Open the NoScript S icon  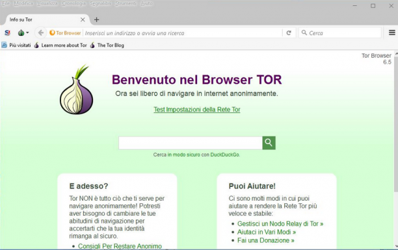(x=7, y=32)
